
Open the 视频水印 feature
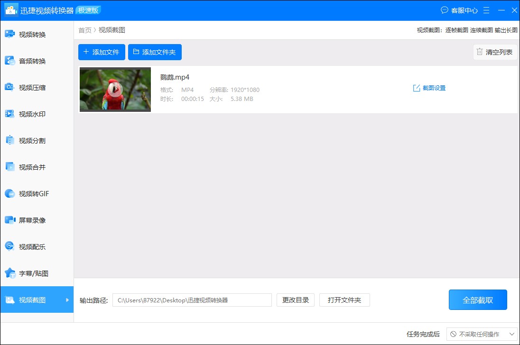(x=28, y=113)
